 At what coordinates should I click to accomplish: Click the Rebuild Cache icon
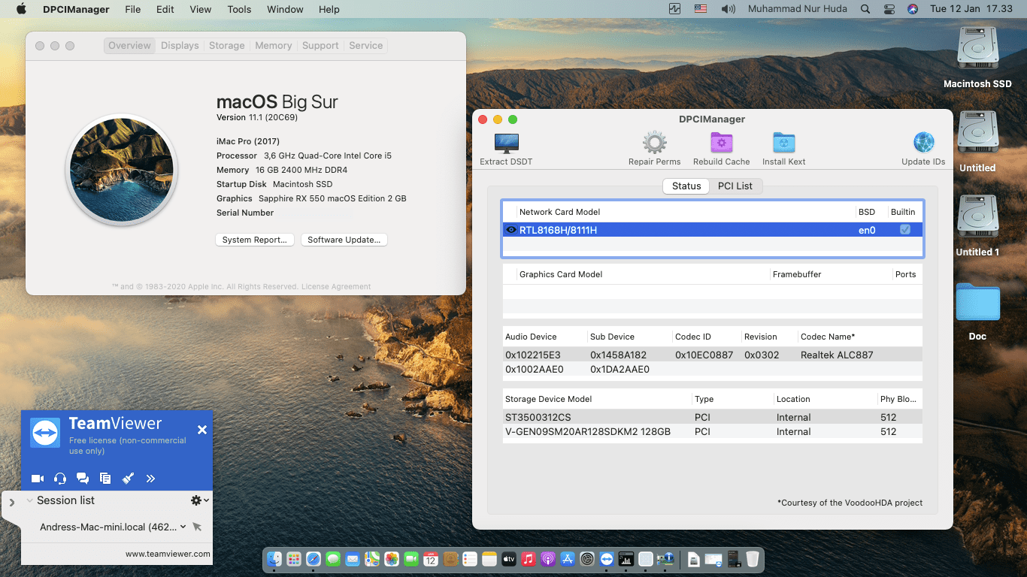(720, 143)
